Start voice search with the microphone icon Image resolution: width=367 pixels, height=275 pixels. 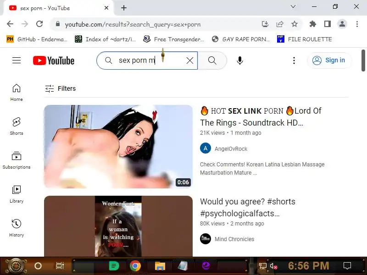239,60
